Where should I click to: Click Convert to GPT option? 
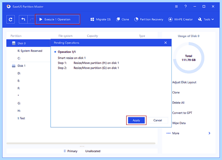point(182,113)
